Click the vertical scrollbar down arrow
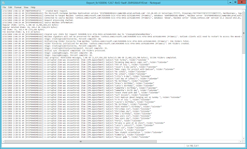The width and height of the screenshot is (247, 149). click(x=244, y=139)
